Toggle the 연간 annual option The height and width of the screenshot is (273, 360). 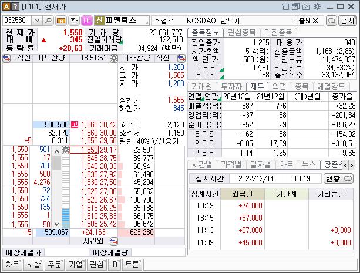[213, 97]
